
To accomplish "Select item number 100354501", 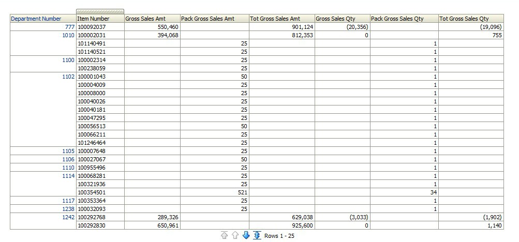I will (x=92, y=192).
